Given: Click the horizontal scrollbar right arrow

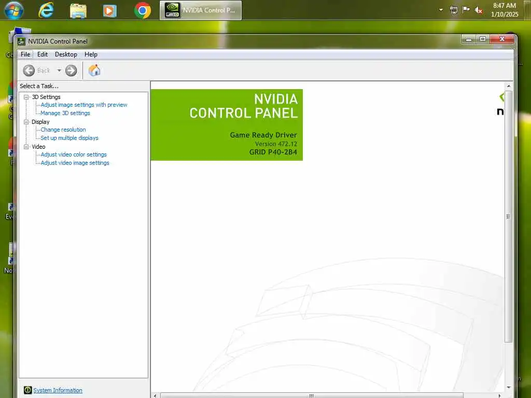Looking at the screenshot, I should [x=499, y=395].
